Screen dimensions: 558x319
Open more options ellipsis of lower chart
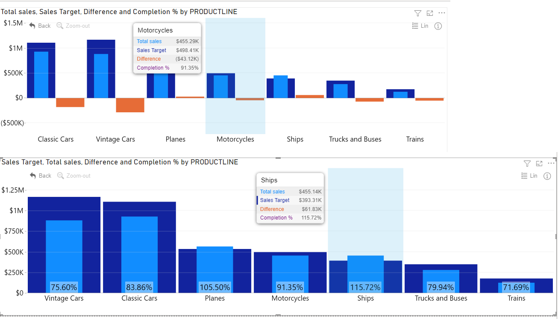tap(551, 163)
